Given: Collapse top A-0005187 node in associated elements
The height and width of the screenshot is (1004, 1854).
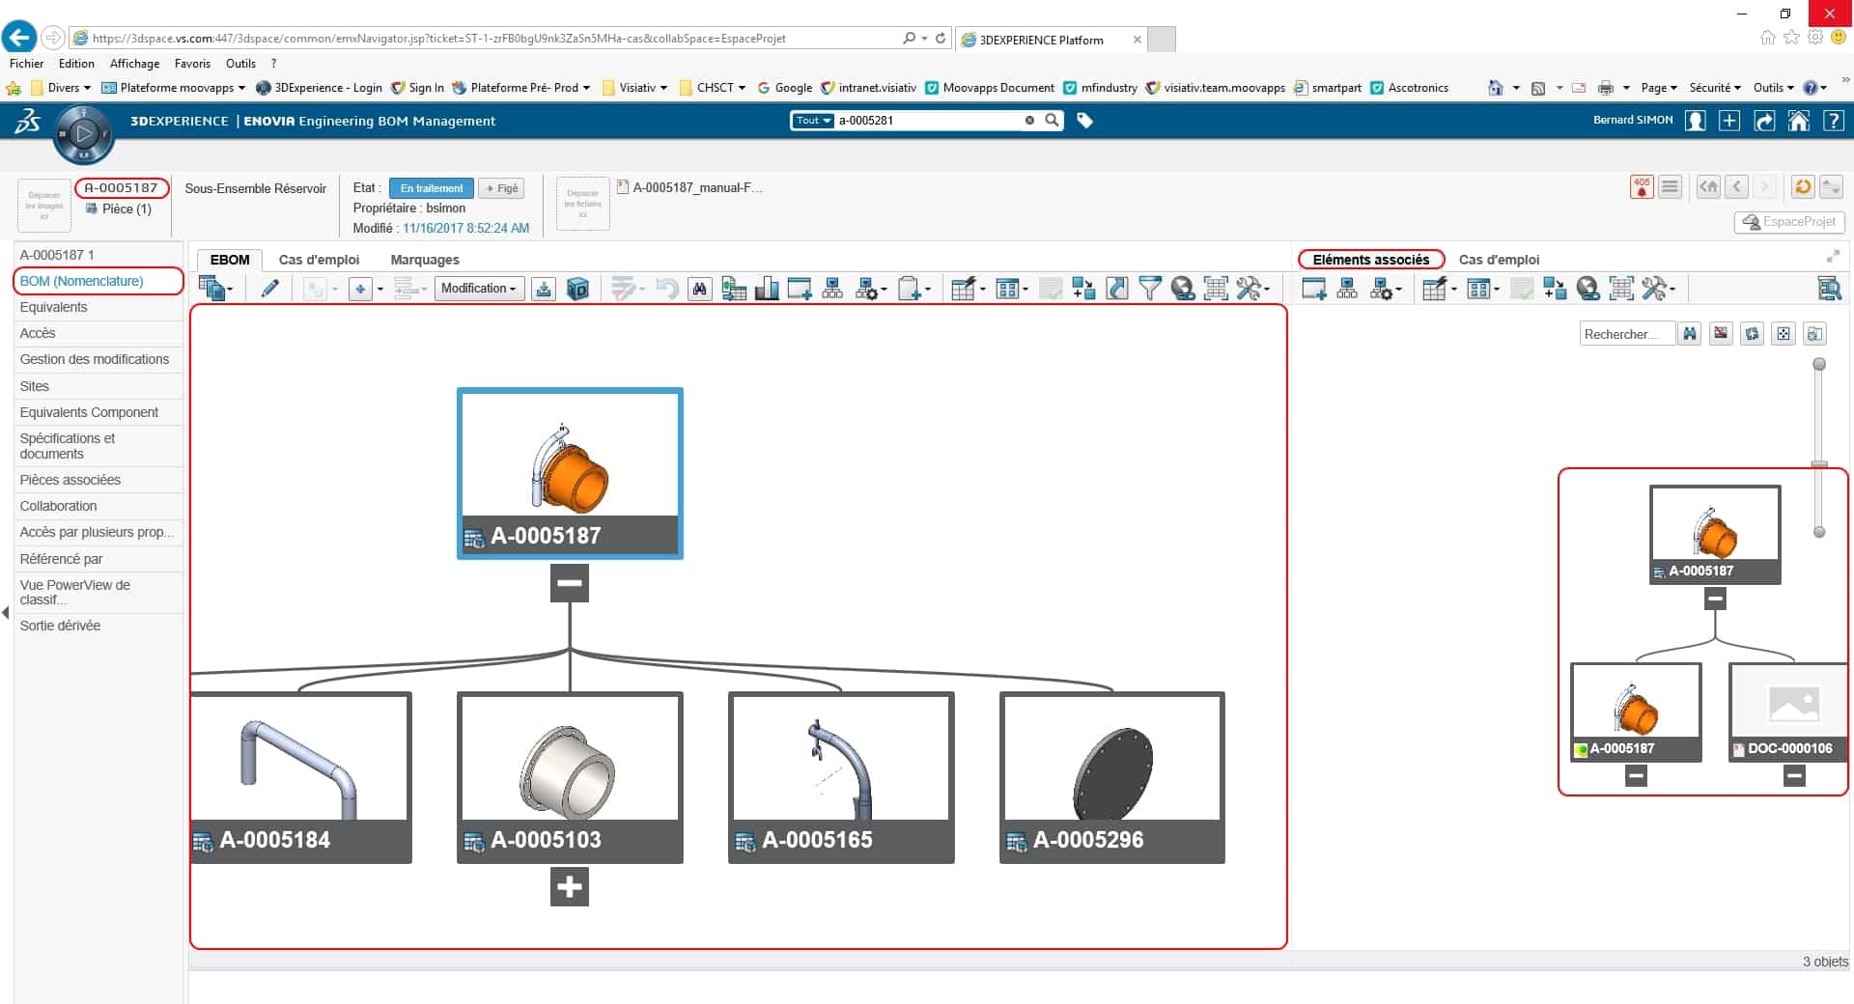Looking at the screenshot, I should click(x=1715, y=599).
